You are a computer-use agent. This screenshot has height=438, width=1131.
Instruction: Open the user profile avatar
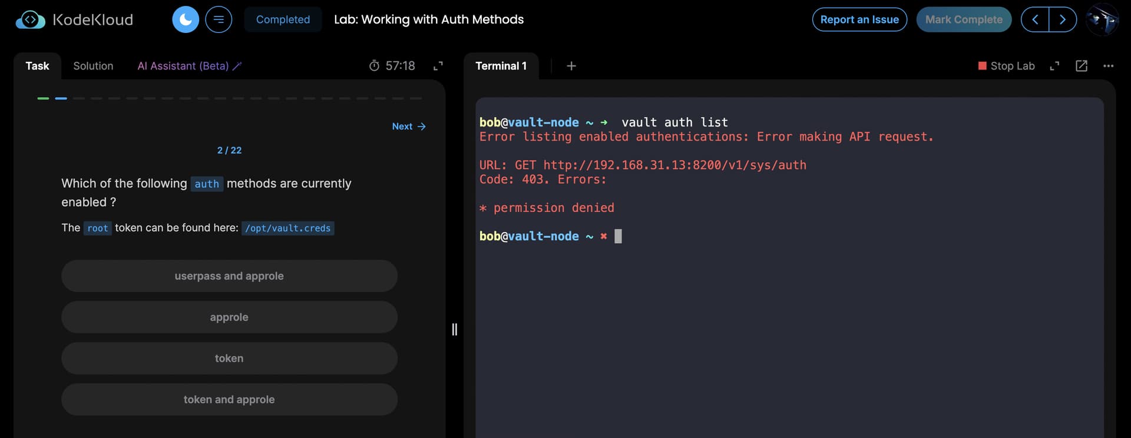pyautogui.click(x=1102, y=19)
